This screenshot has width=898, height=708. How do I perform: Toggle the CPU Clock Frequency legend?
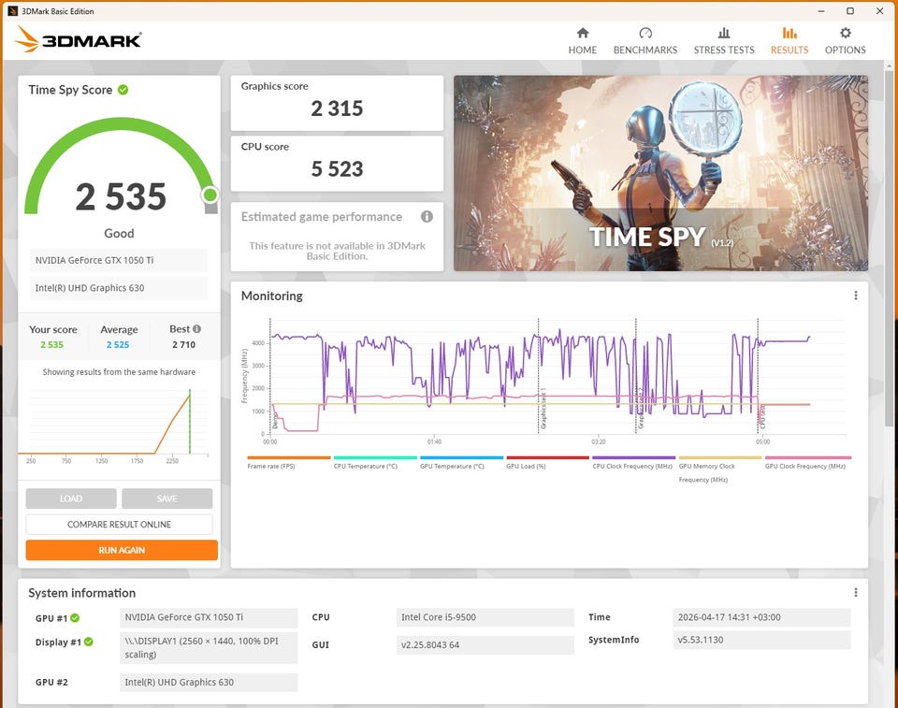click(633, 462)
